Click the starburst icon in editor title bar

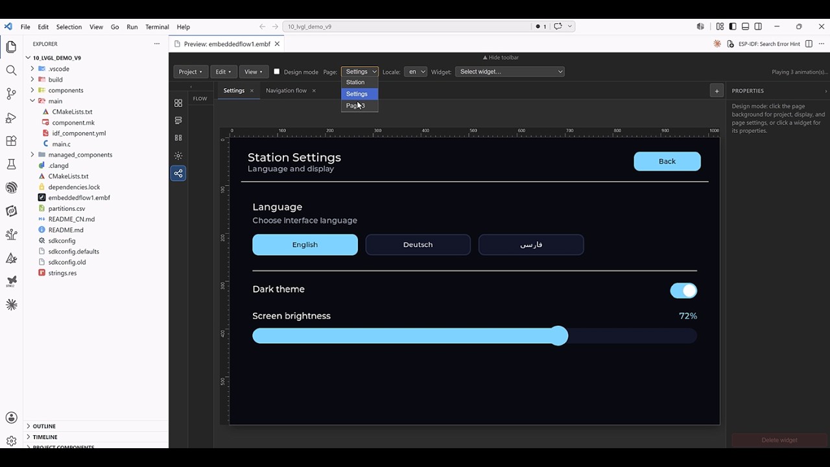[x=717, y=44]
